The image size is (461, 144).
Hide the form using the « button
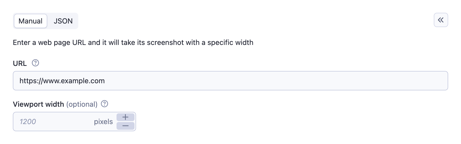pyautogui.click(x=441, y=20)
